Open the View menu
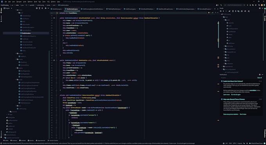The image size is (266, 145). click(14, 2)
